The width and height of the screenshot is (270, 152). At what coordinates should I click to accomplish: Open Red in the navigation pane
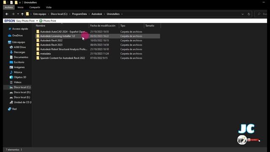point(14,109)
